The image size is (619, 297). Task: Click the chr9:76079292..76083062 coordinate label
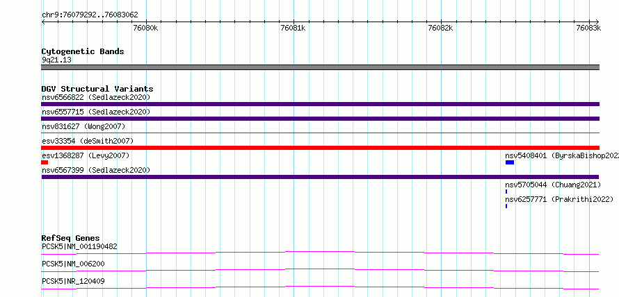90,15
